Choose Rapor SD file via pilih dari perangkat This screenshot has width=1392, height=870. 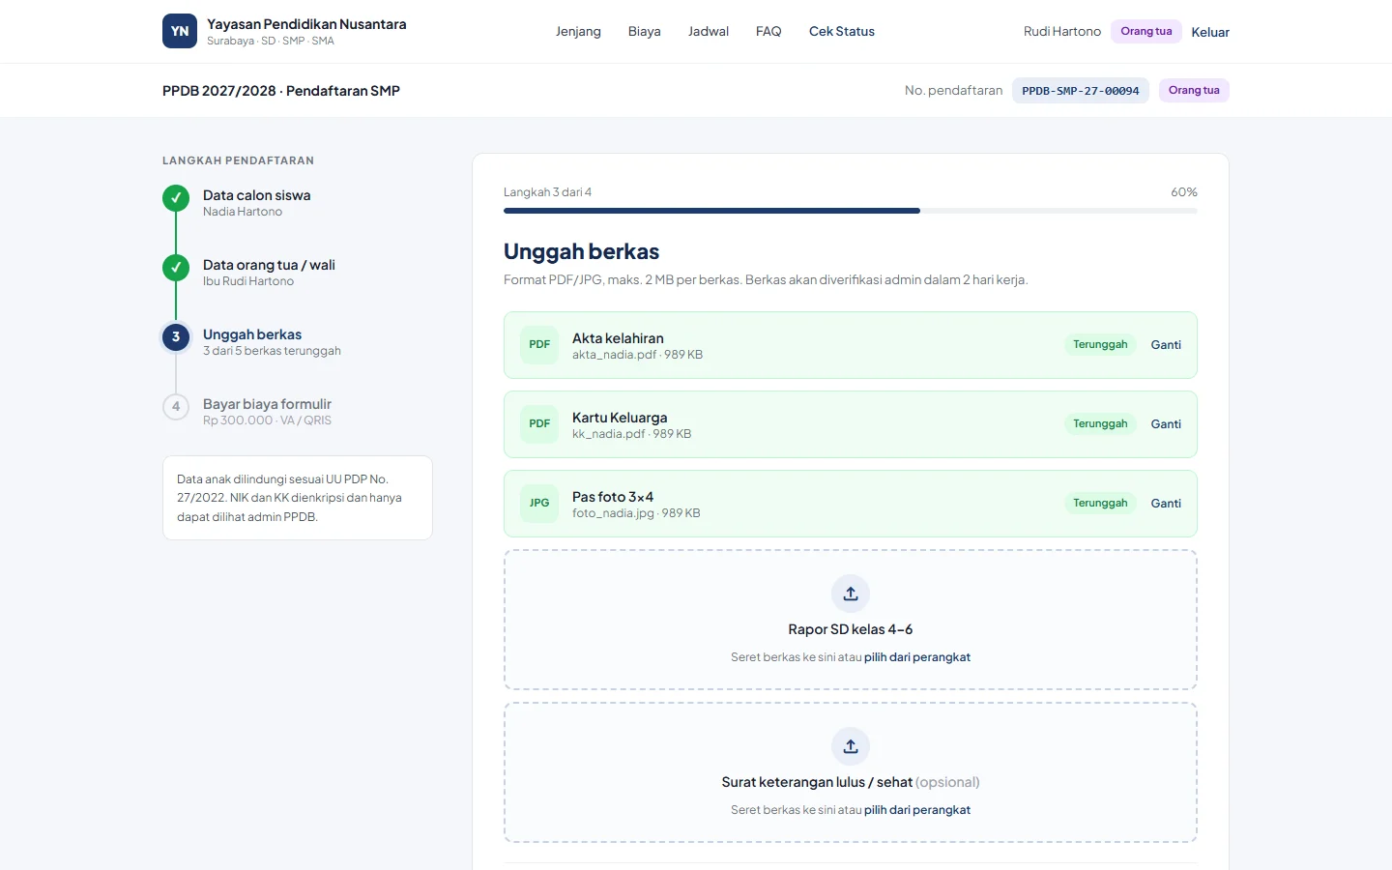[x=917, y=657]
